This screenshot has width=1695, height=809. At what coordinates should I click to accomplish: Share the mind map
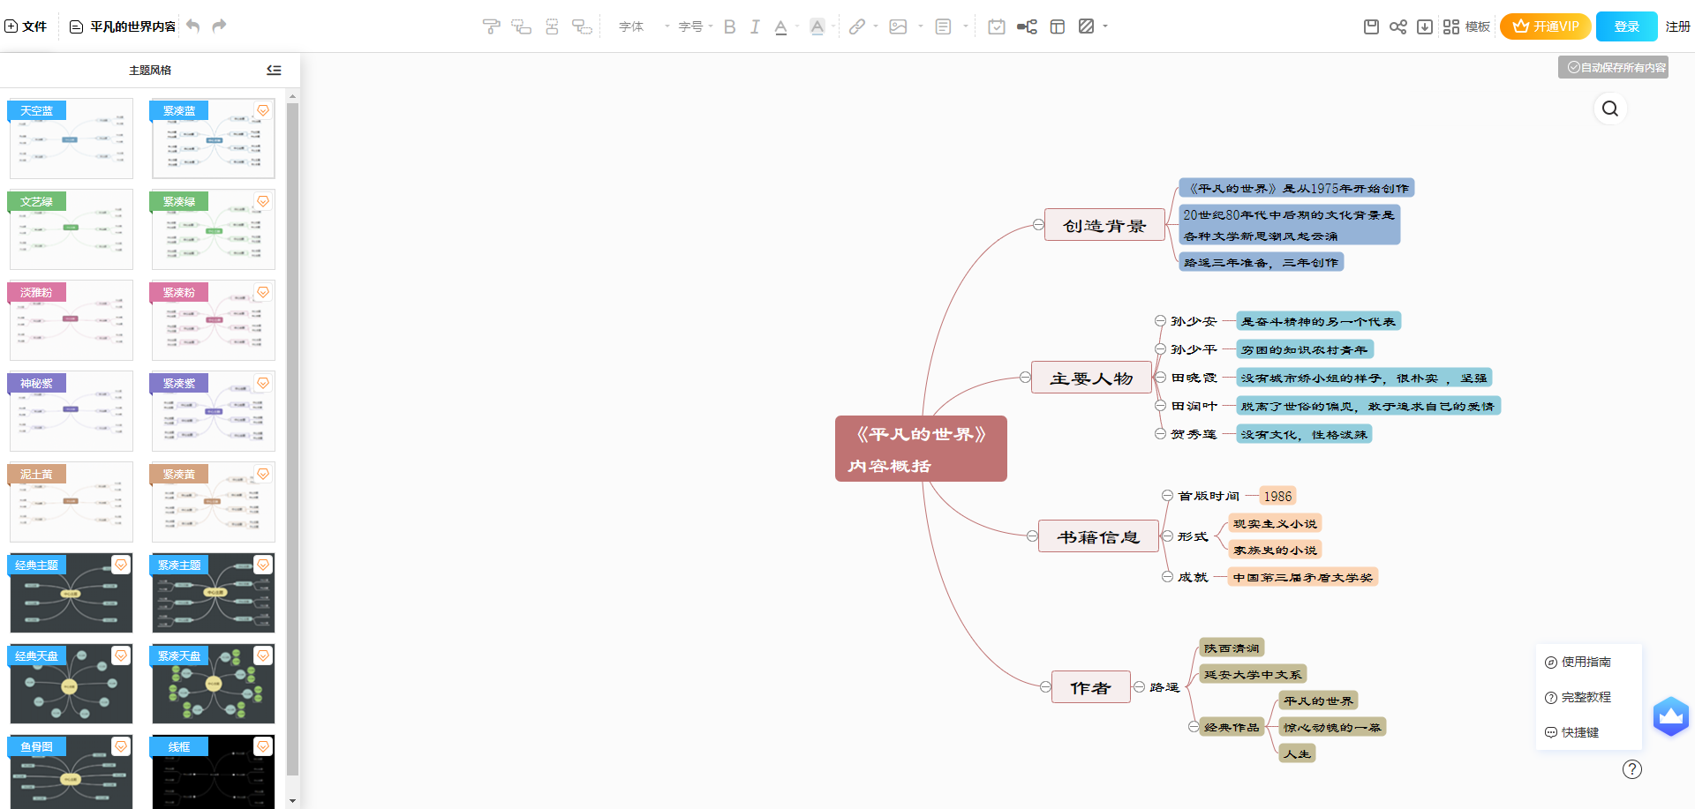(1397, 26)
